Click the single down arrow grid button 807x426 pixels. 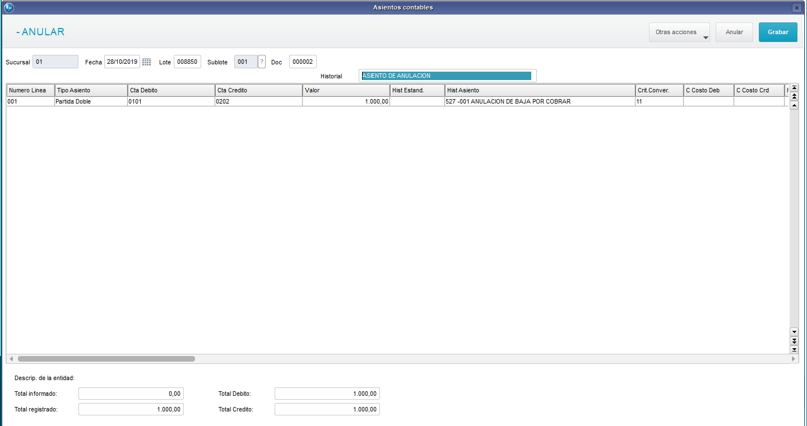pos(794,332)
